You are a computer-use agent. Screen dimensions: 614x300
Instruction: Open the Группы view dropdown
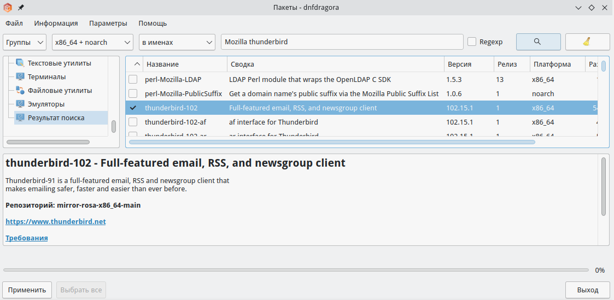tap(25, 42)
